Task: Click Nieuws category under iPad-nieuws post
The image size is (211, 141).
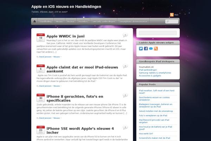Action: pyautogui.click(x=57, y=86)
